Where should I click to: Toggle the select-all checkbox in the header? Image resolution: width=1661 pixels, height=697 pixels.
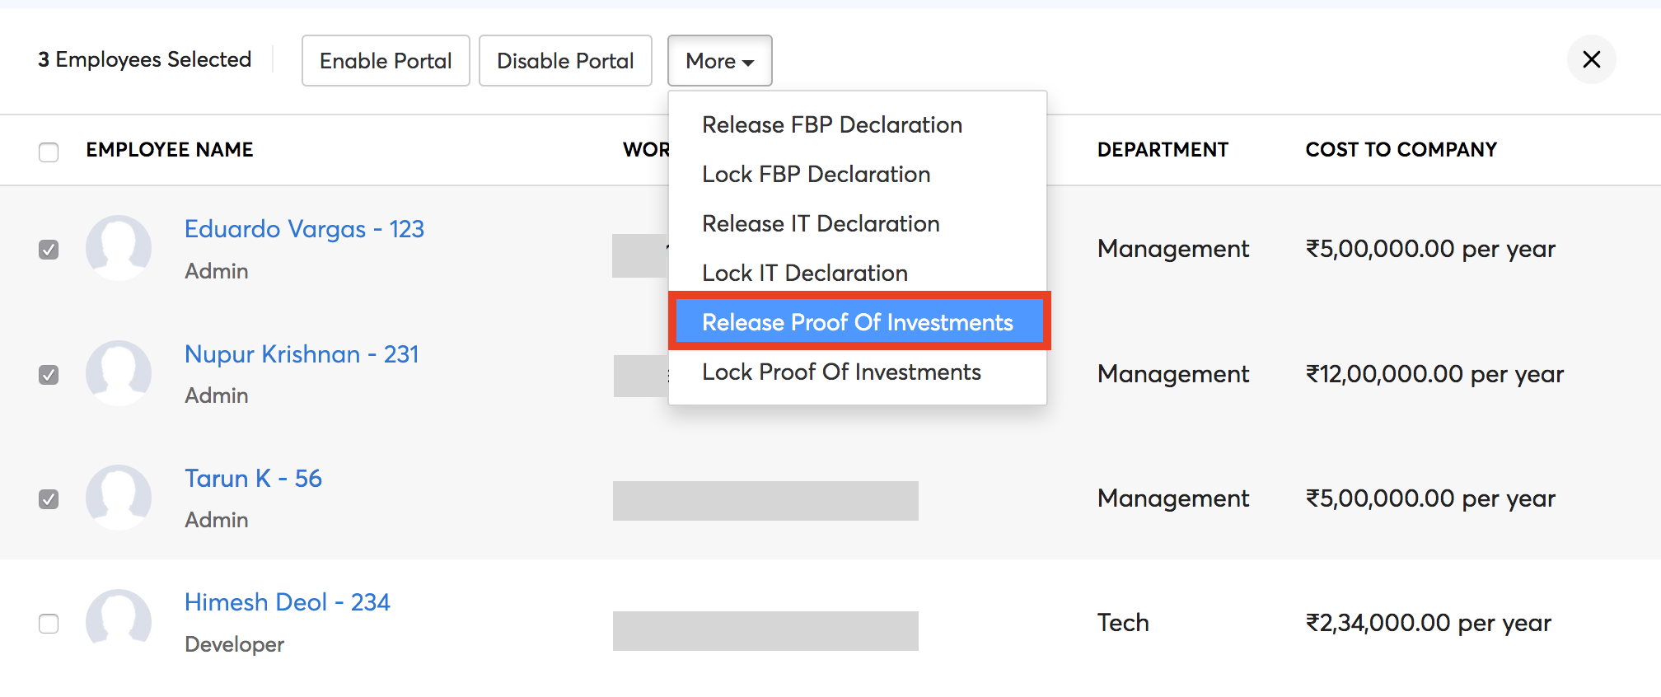tap(49, 152)
